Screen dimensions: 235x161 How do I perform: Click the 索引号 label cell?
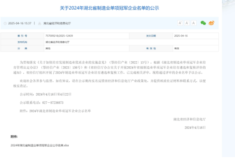[22, 36]
